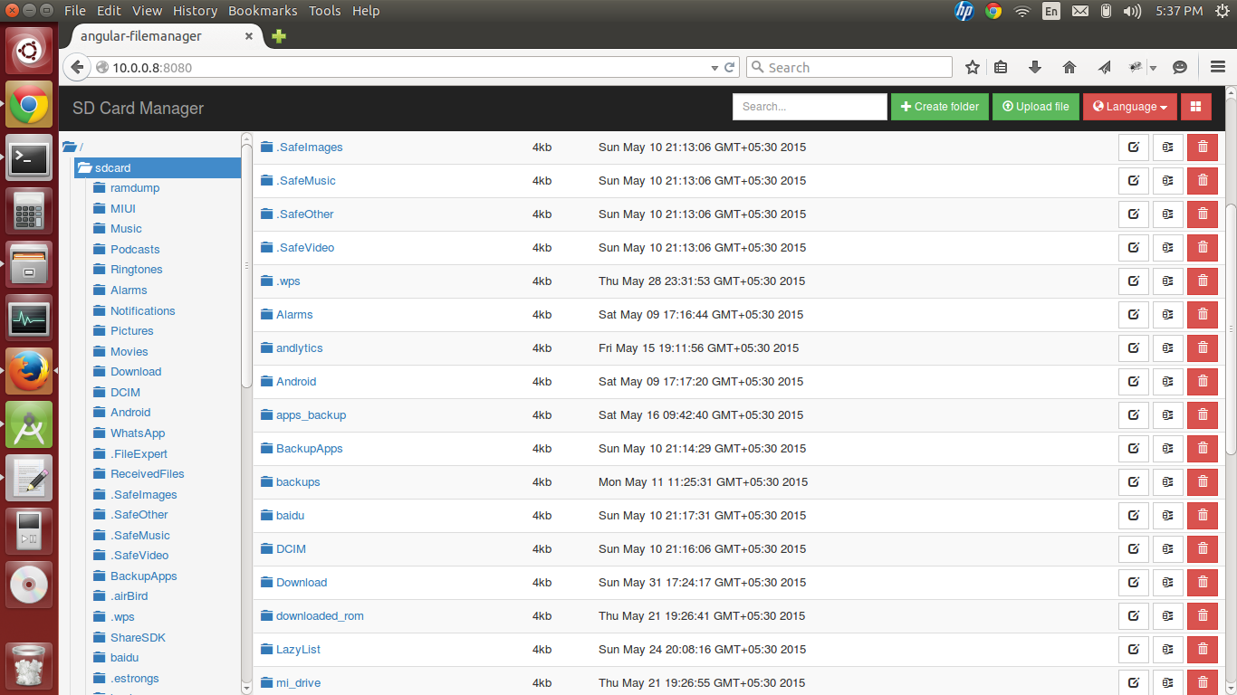Screen dimensions: 1237x695
Task: Click the paper plane send icon
Action: point(1104,68)
